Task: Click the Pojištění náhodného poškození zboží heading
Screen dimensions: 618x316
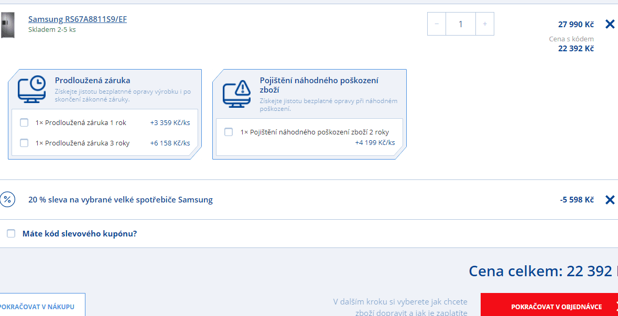Action: [319, 85]
